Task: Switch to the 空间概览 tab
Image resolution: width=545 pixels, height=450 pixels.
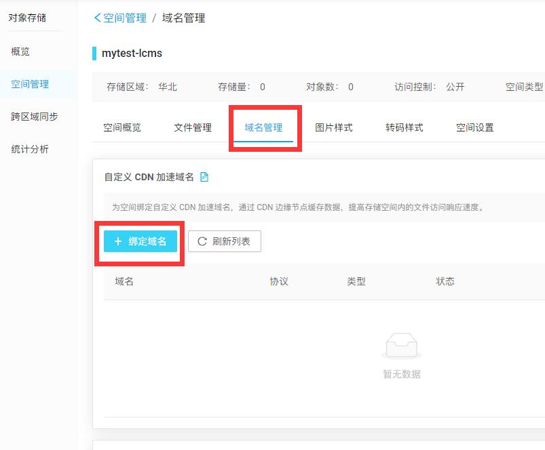Action: pos(122,127)
